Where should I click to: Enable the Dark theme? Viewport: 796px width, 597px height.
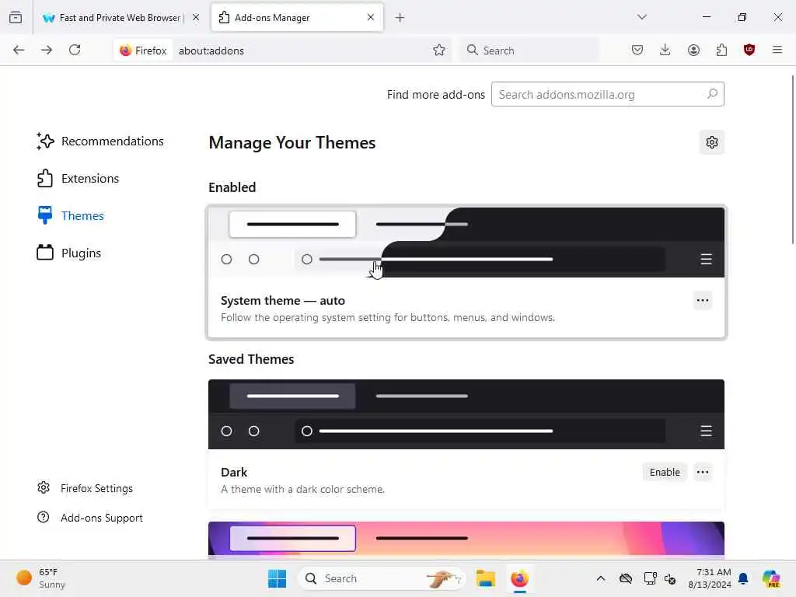coord(665,472)
